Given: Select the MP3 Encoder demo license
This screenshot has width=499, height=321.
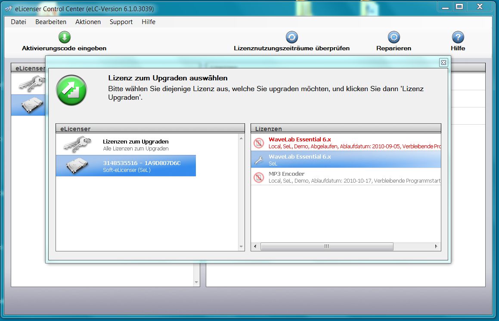Looking at the screenshot, I should click(x=346, y=177).
